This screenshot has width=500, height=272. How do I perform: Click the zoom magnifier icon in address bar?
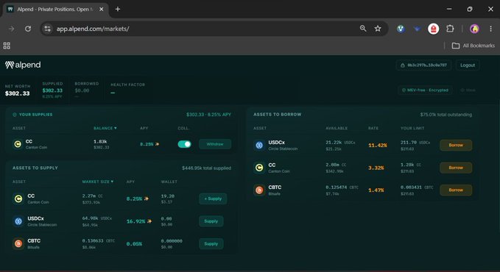pos(363,29)
